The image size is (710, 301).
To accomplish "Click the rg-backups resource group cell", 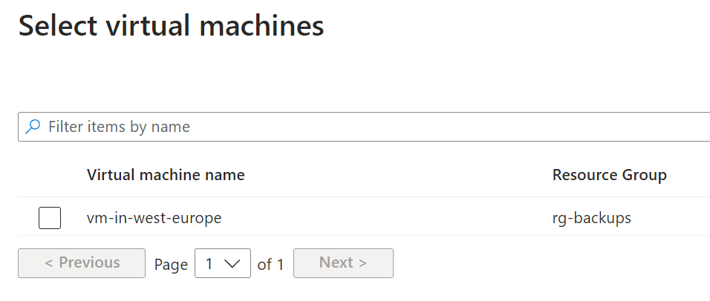I will 591,218.
